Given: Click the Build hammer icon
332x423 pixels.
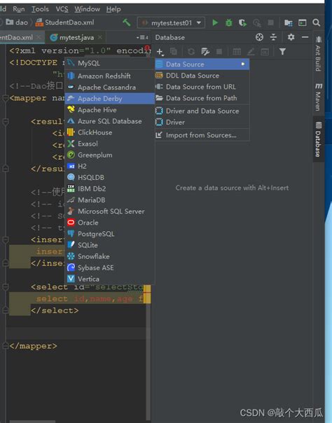Looking at the screenshot, I should click(x=127, y=22).
